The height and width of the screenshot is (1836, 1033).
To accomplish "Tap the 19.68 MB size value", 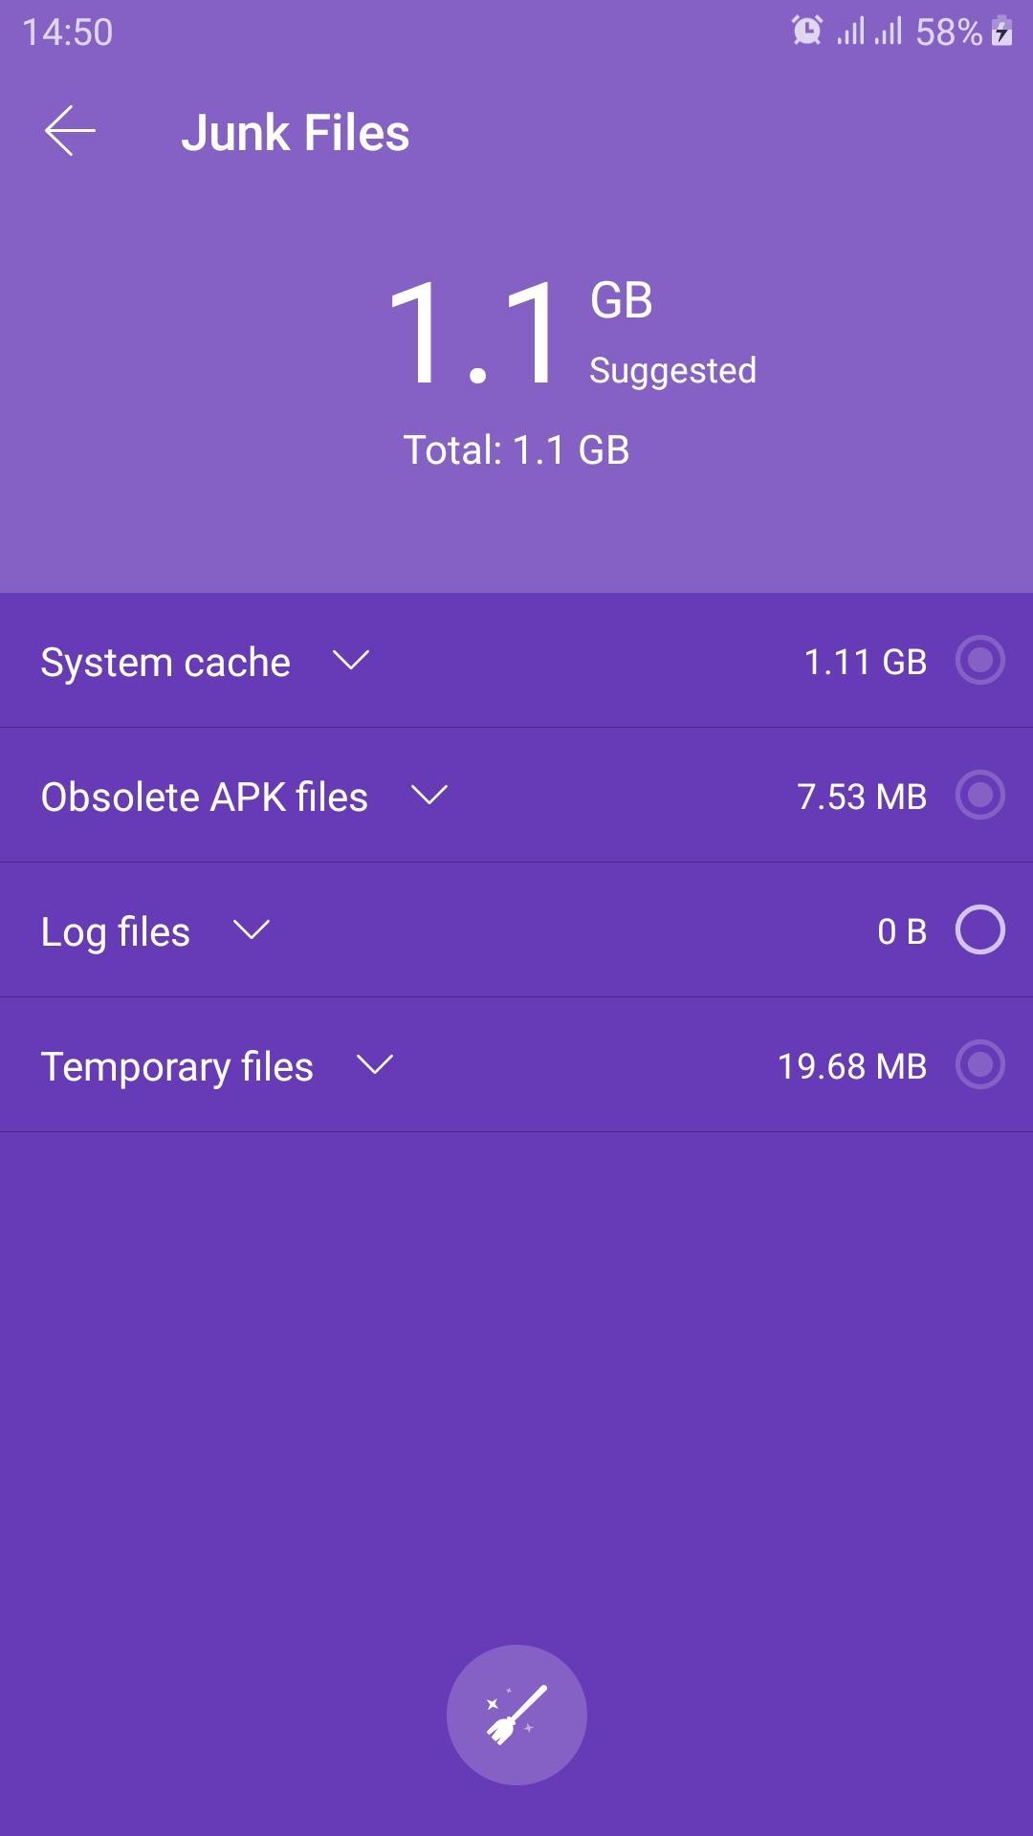I will [852, 1066].
